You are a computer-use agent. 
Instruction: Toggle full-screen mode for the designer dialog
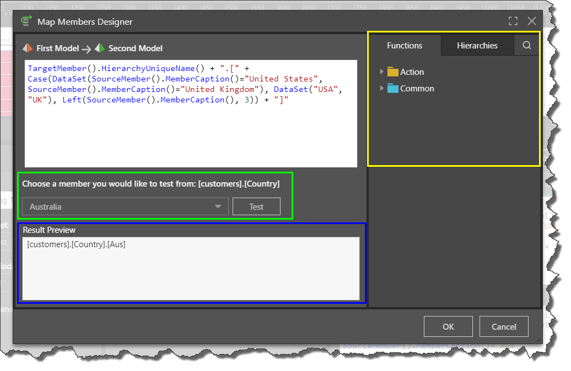coord(513,21)
